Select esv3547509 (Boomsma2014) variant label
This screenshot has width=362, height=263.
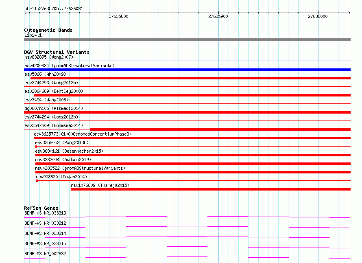coord(54,125)
